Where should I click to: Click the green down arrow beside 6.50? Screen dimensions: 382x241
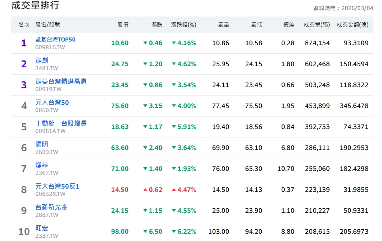click(145, 232)
